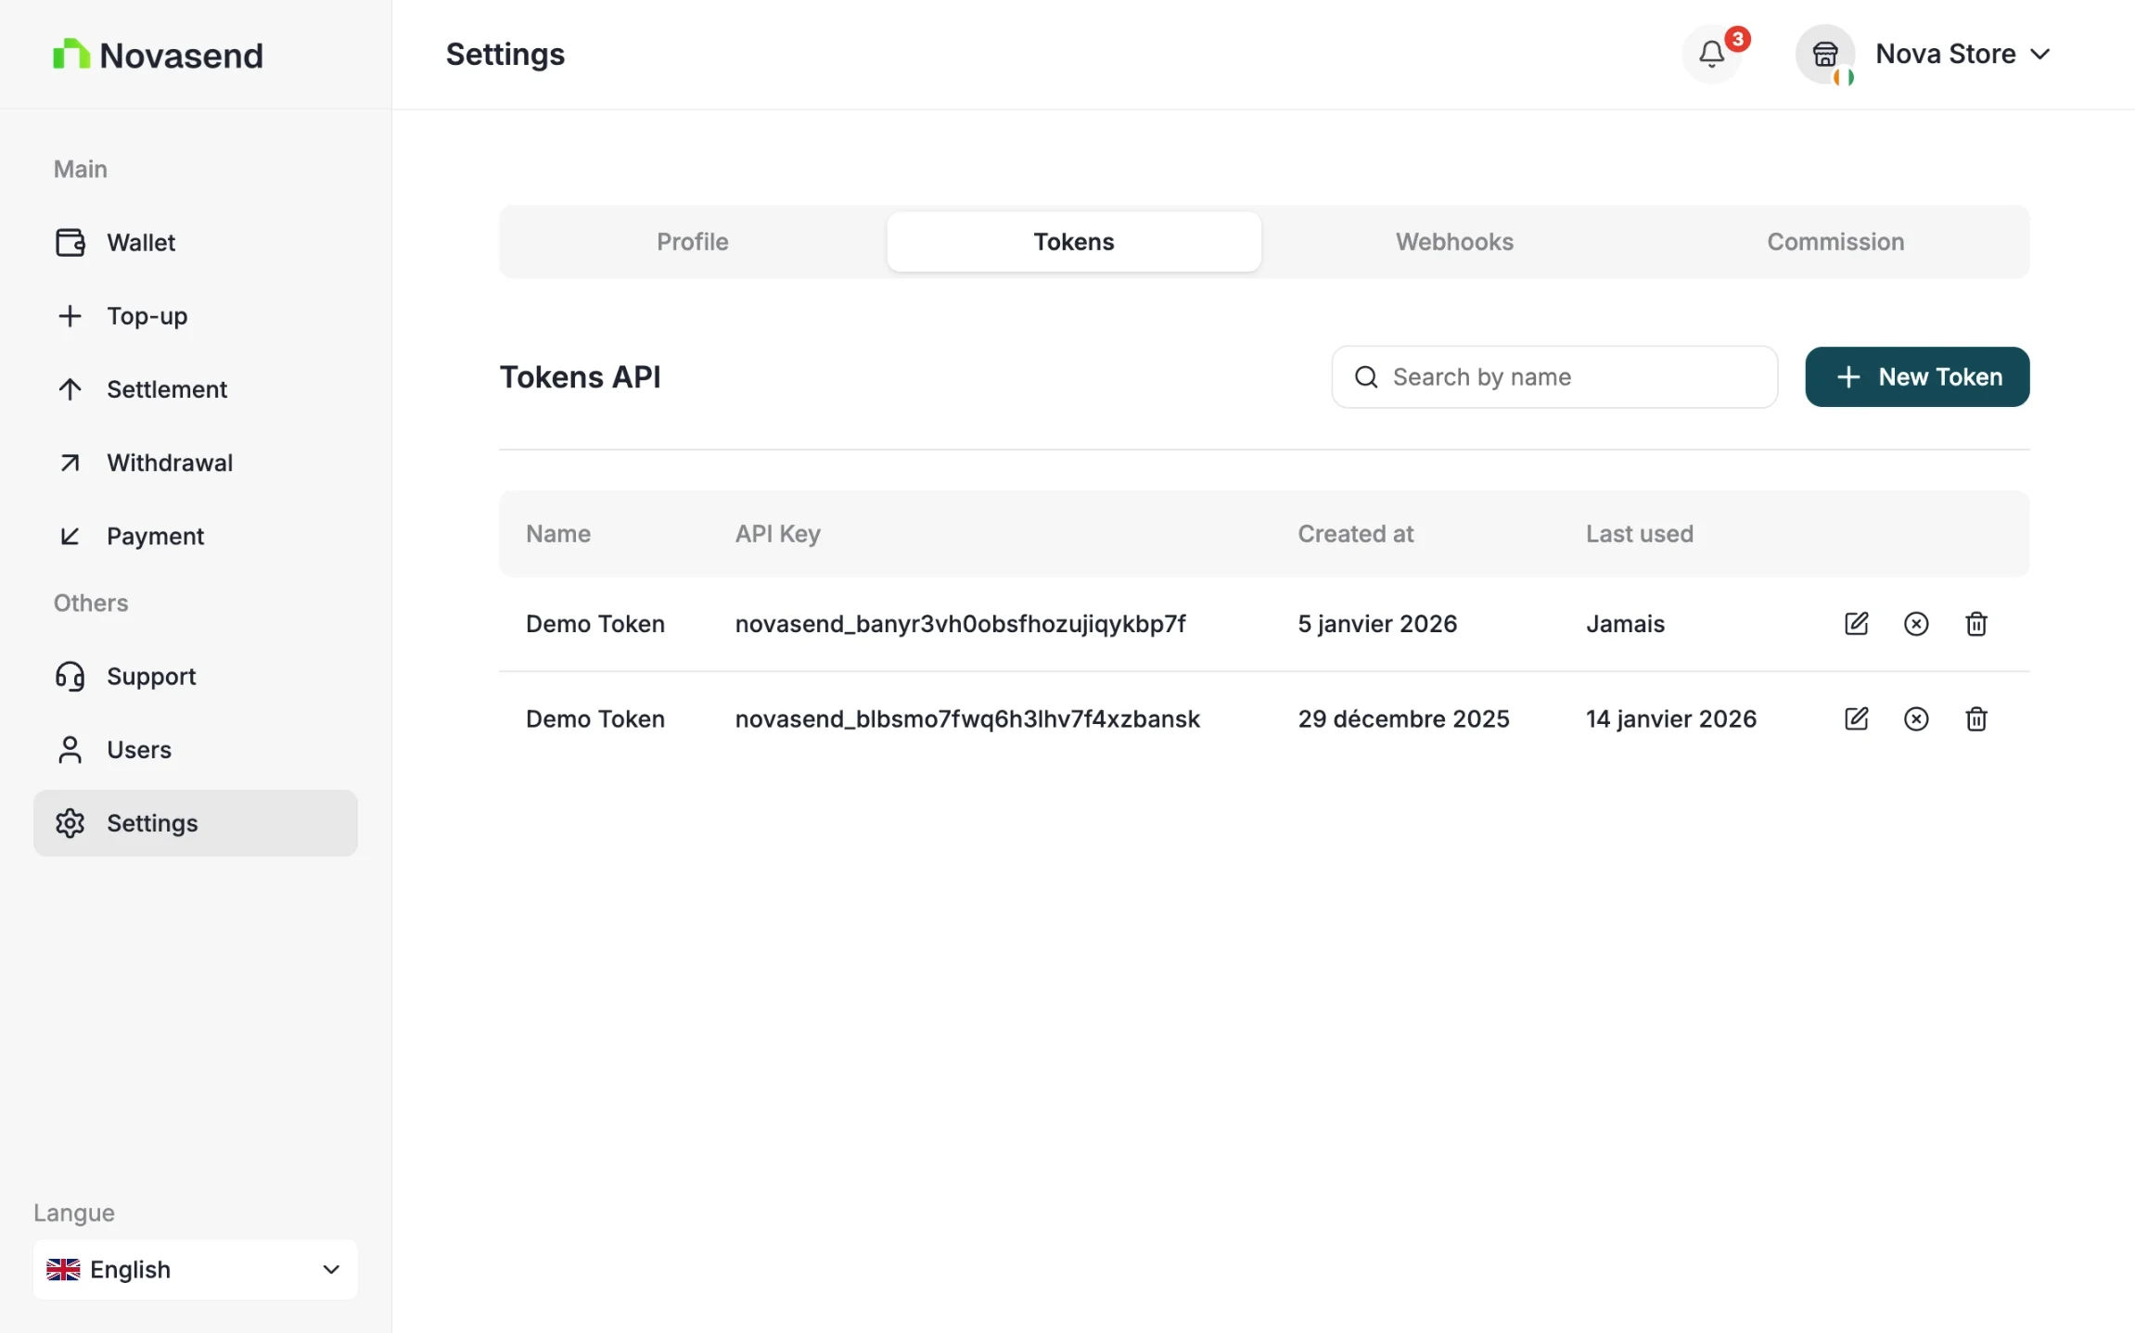Image resolution: width=2135 pixels, height=1333 pixels.
Task: Click the Novasend logo
Action: pyautogui.click(x=158, y=55)
